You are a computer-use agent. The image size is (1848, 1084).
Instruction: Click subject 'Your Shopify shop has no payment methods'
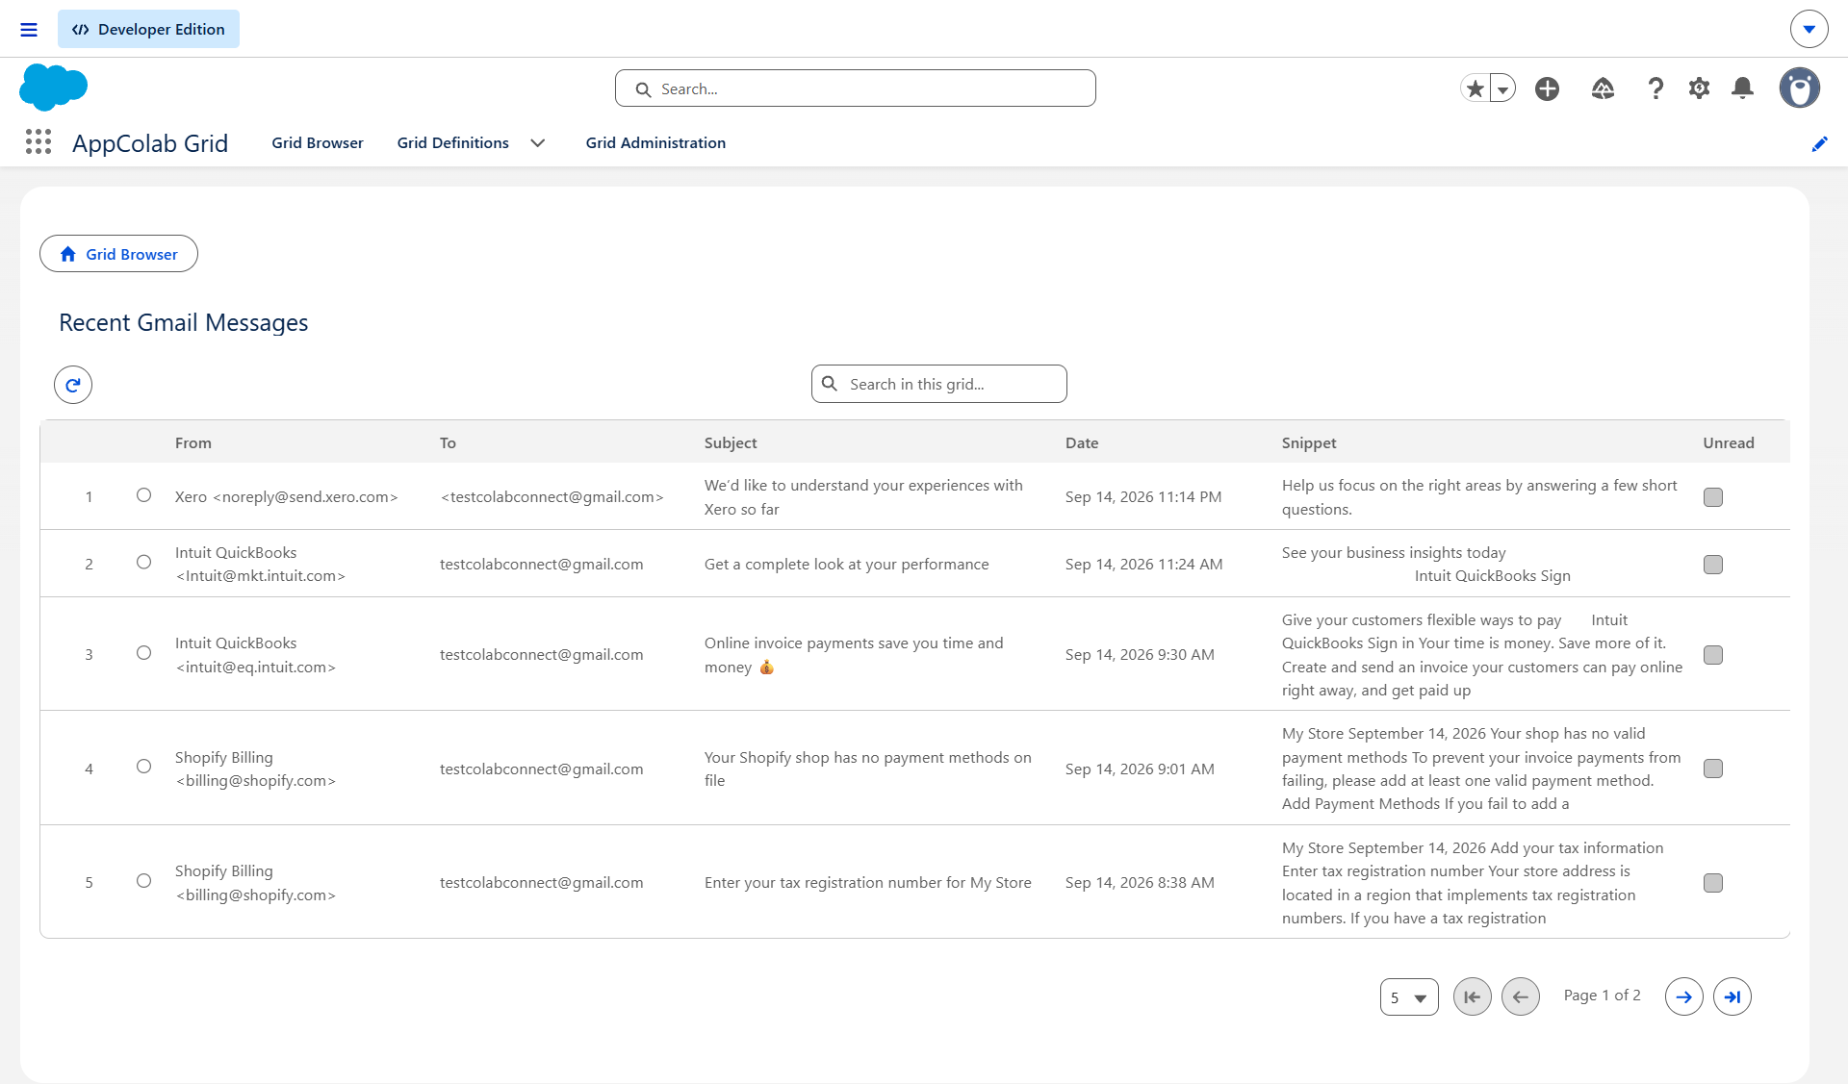tap(867, 769)
